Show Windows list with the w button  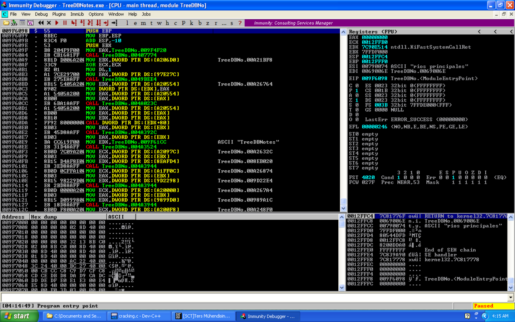[x=159, y=23]
